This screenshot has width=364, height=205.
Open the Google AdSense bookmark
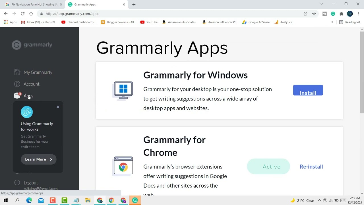pyautogui.click(x=256, y=22)
